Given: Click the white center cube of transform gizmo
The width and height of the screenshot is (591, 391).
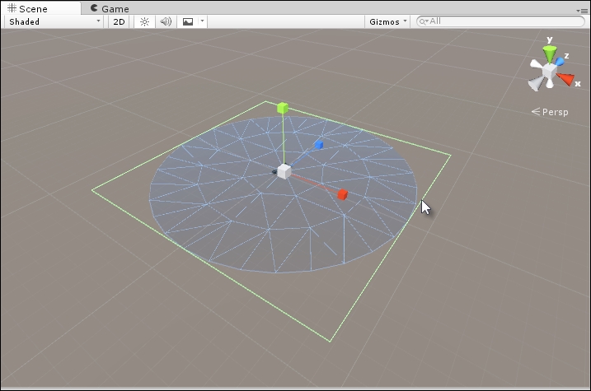Looking at the screenshot, I should (x=284, y=171).
